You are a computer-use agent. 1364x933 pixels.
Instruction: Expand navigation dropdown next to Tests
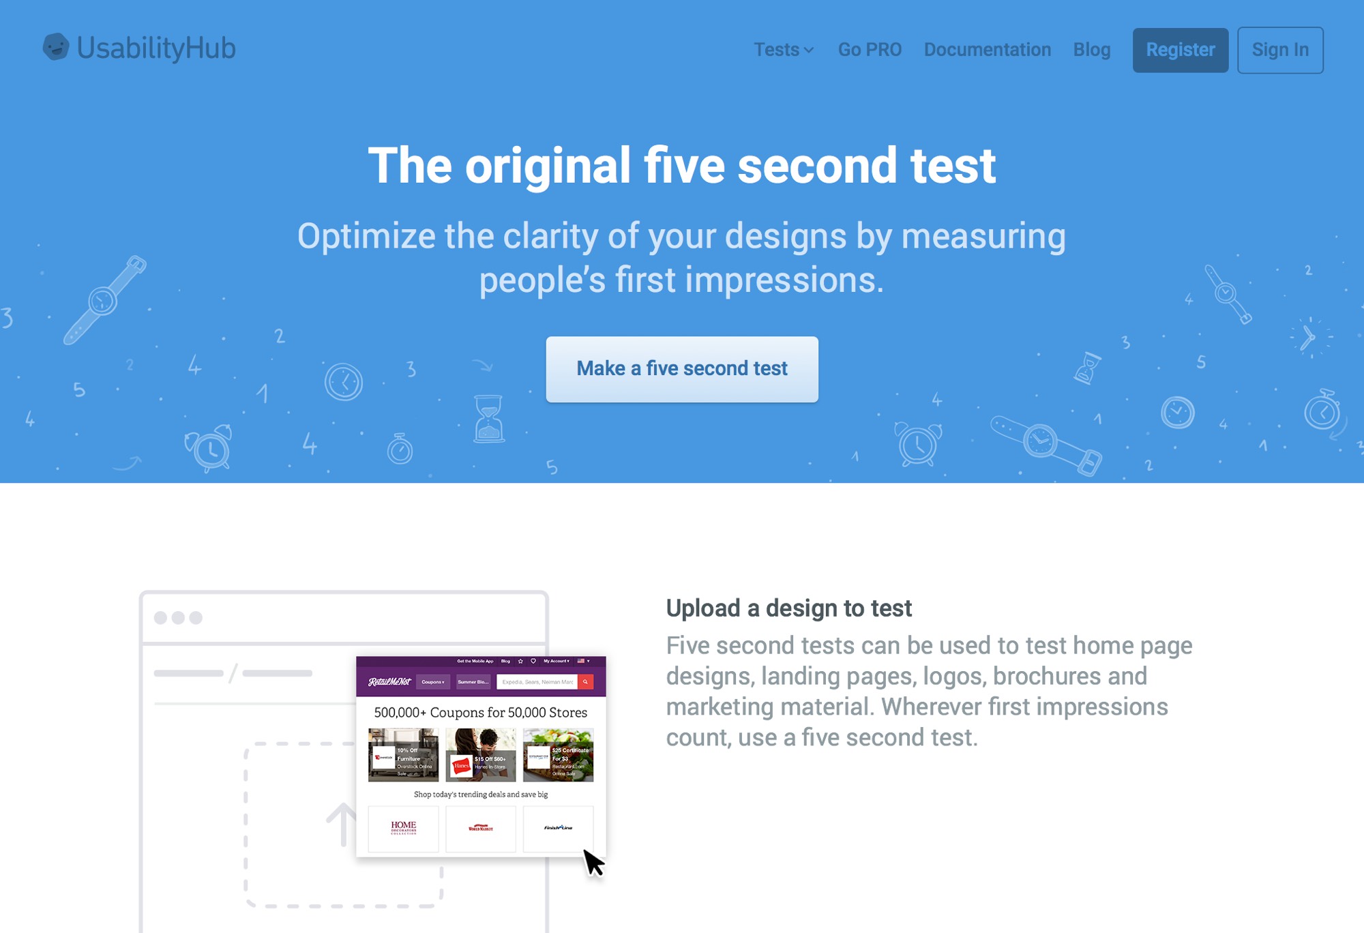[x=810, y=48]
